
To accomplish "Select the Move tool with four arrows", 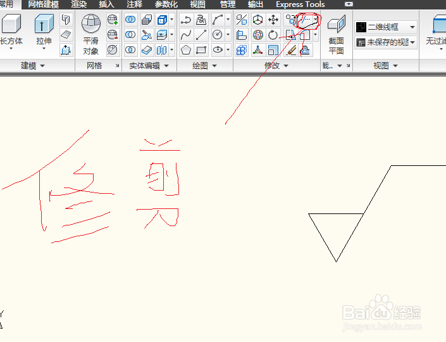I will pyautogui.click(x=273, y=20).
